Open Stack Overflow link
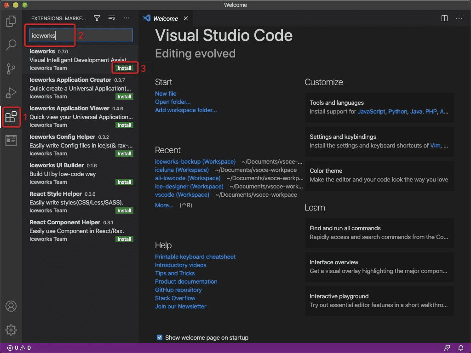 click(x=175, y=298)
